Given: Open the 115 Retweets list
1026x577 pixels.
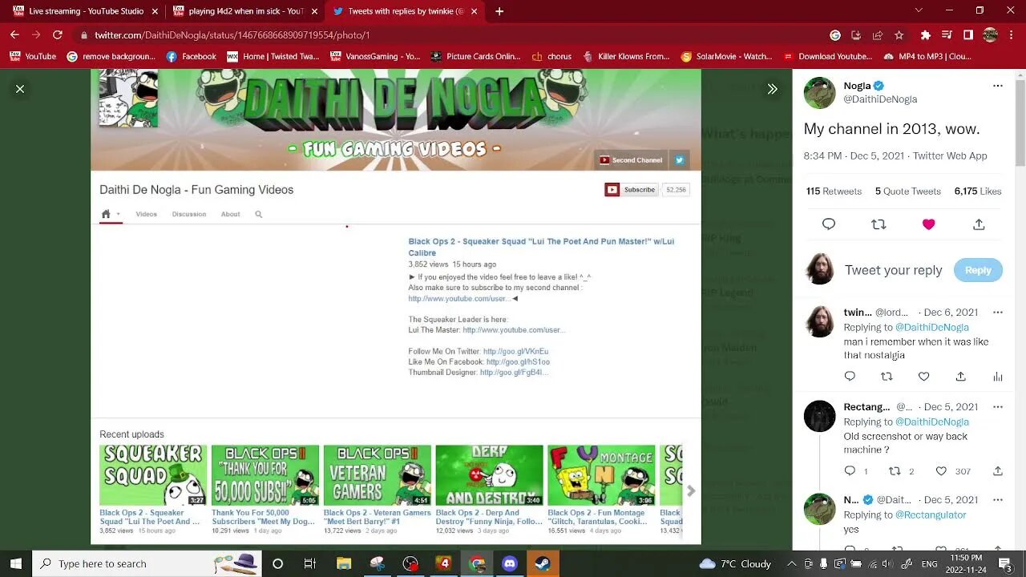Looking at the screenshot, I should point(834,192).
